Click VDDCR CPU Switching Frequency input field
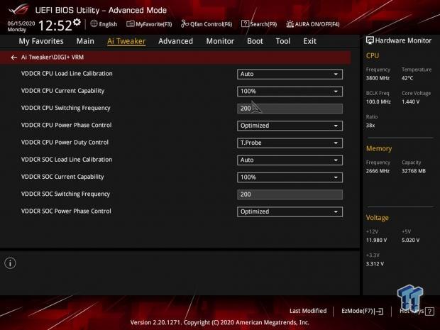 coord(290,109)
